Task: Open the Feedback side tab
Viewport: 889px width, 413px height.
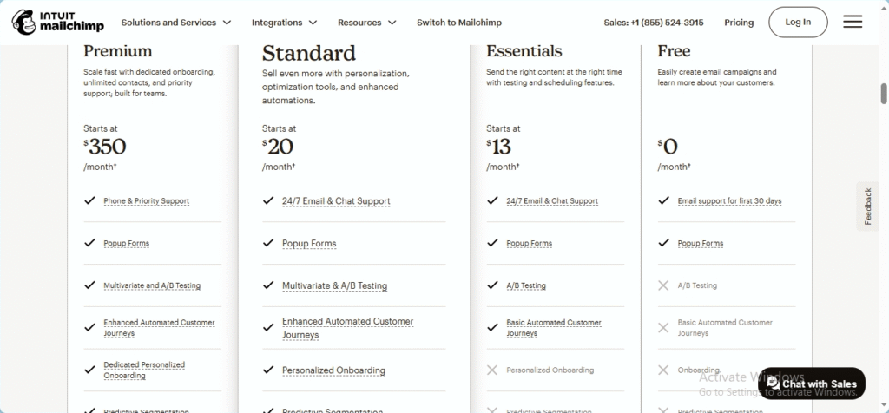Action: pos(867,206)
